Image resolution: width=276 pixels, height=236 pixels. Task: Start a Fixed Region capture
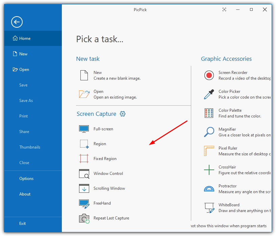click(x=98, y=159)
